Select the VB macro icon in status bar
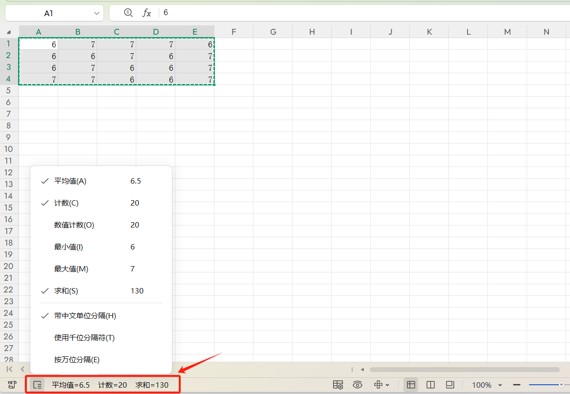 point(11,385)
